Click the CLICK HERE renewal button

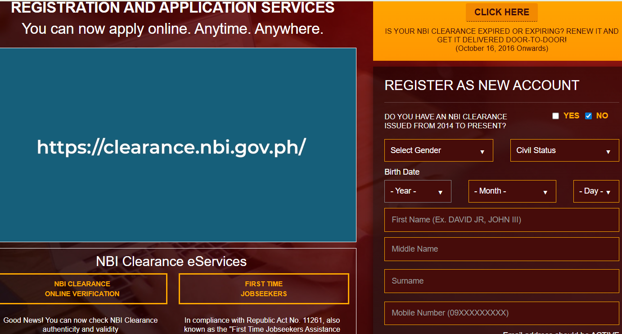[501, 12]
